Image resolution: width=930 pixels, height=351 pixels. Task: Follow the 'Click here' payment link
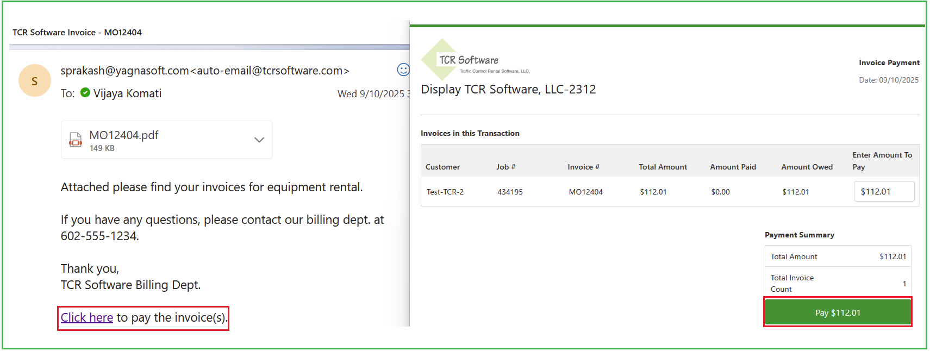click(87, 317)
